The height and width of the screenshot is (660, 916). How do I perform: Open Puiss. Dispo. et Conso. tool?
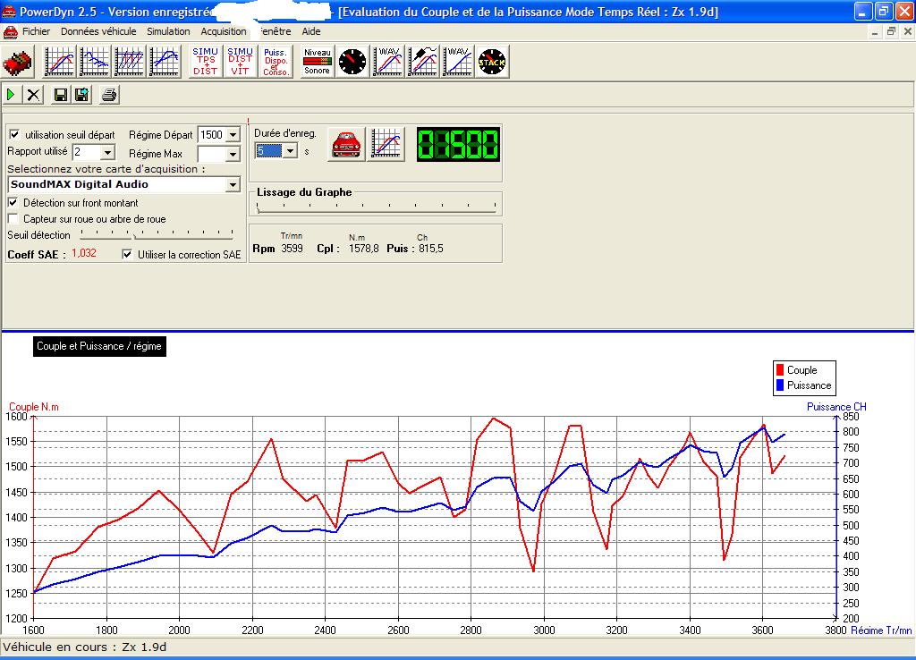[276, 62]
